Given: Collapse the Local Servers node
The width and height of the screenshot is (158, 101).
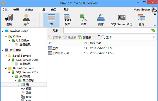Looking at the screenshot, I should [x=6, y=56].
